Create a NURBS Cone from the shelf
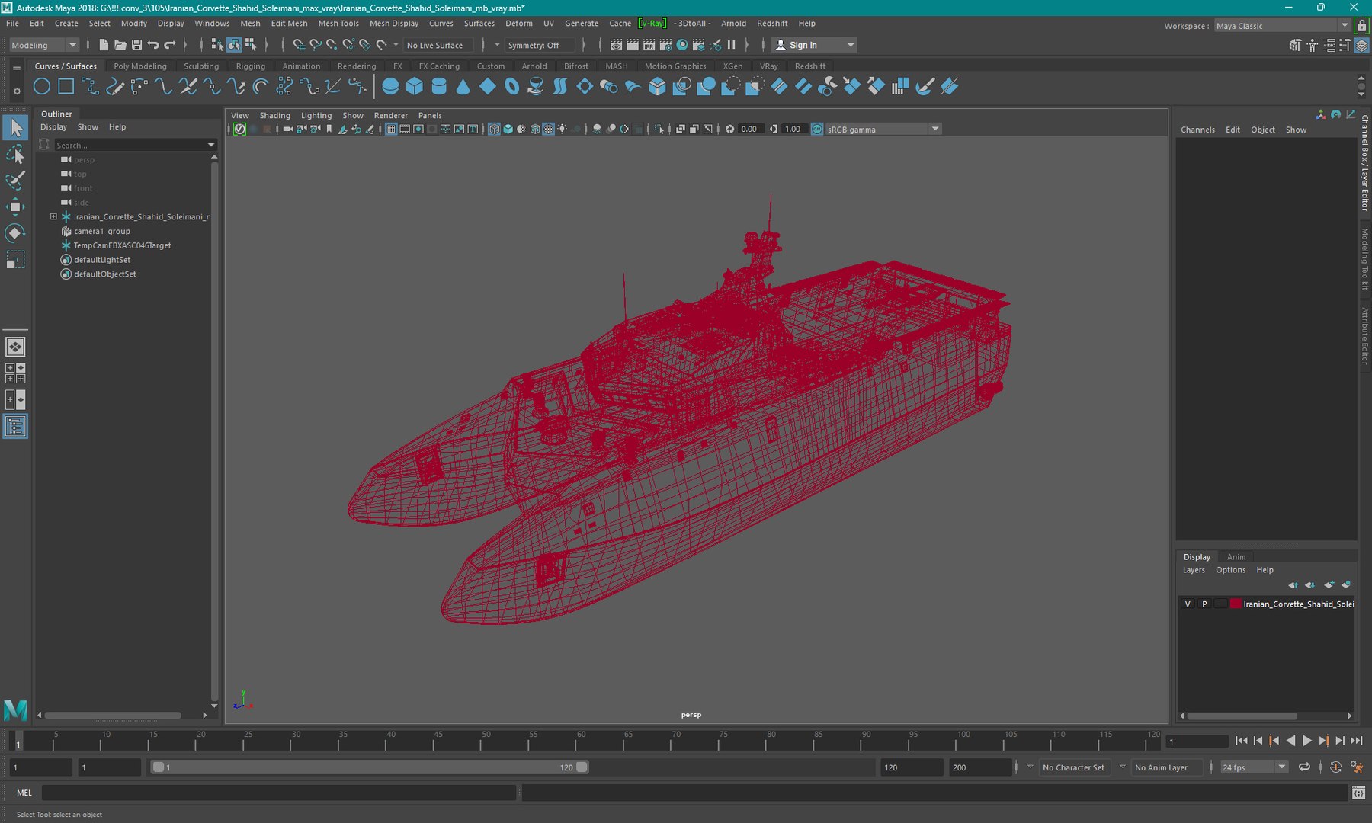The image size is (1372, 823). point(463,87)
